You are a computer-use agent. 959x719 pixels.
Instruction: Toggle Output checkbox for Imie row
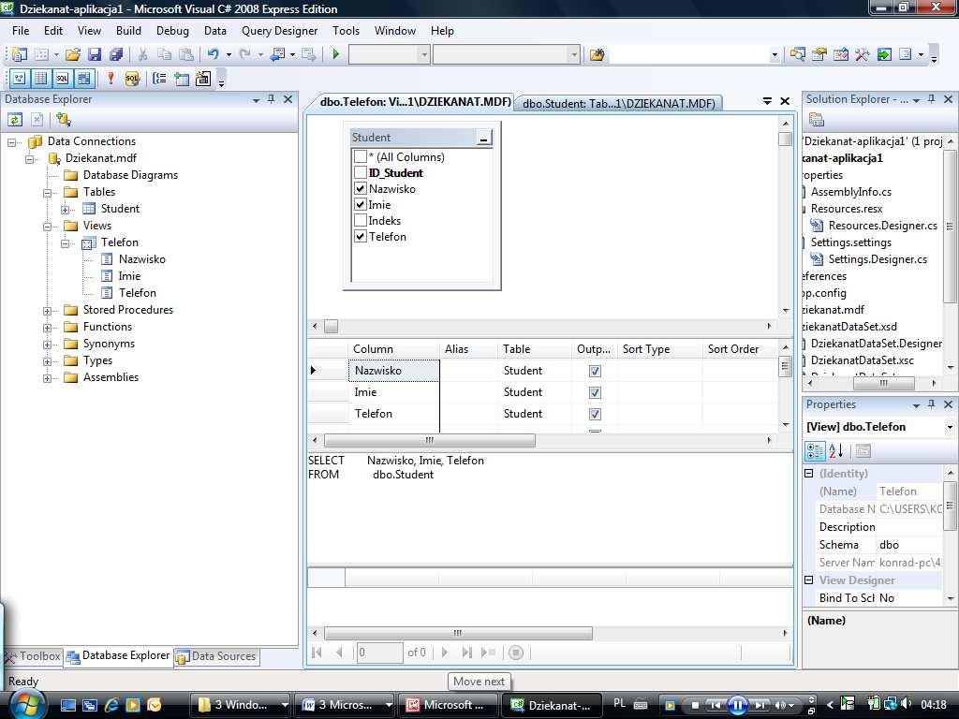point(595,392)
